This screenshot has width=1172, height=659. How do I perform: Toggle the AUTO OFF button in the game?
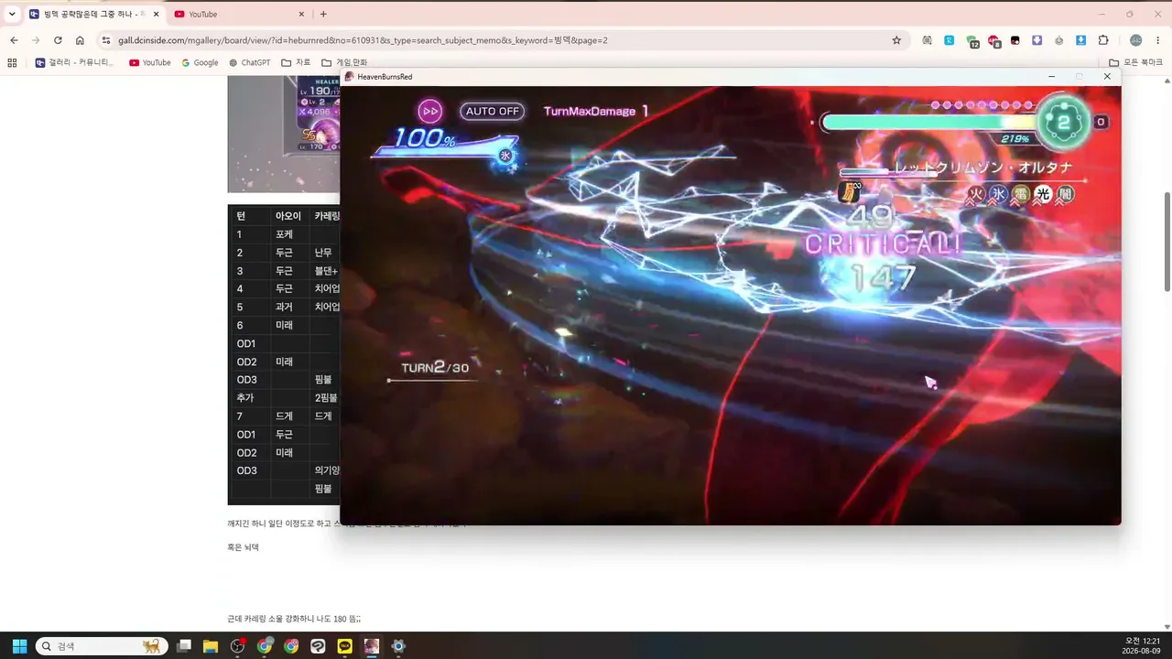pos(493,112)
